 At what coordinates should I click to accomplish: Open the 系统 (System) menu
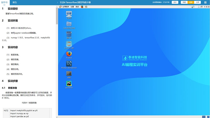point(77,7)
